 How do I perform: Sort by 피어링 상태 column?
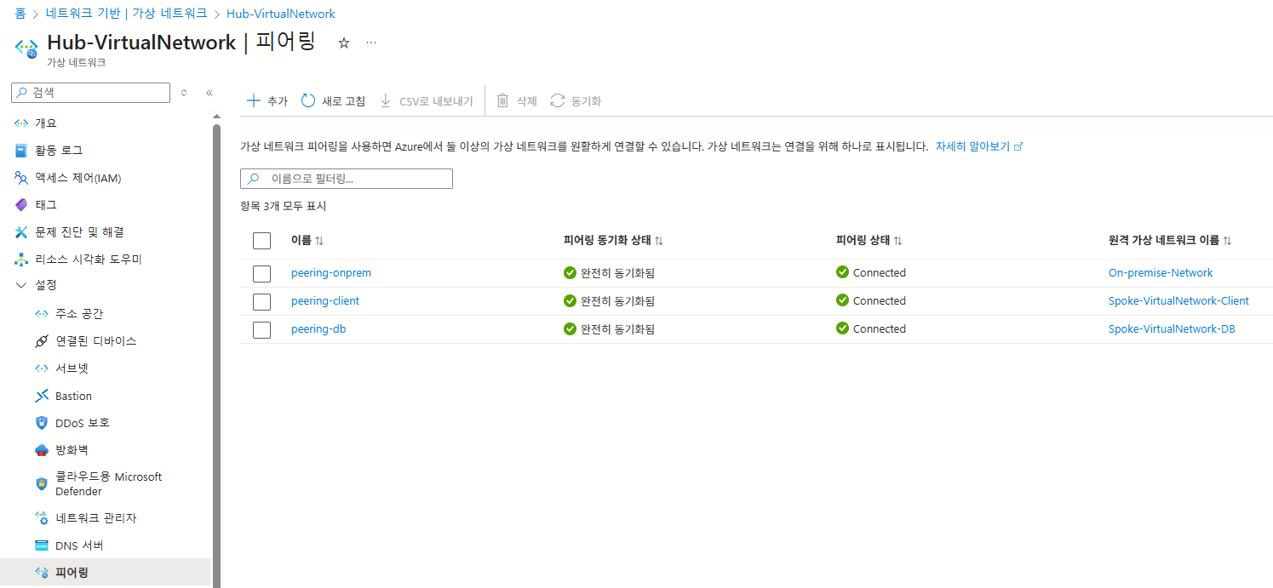pyautogui.click(x=869, y=241)
